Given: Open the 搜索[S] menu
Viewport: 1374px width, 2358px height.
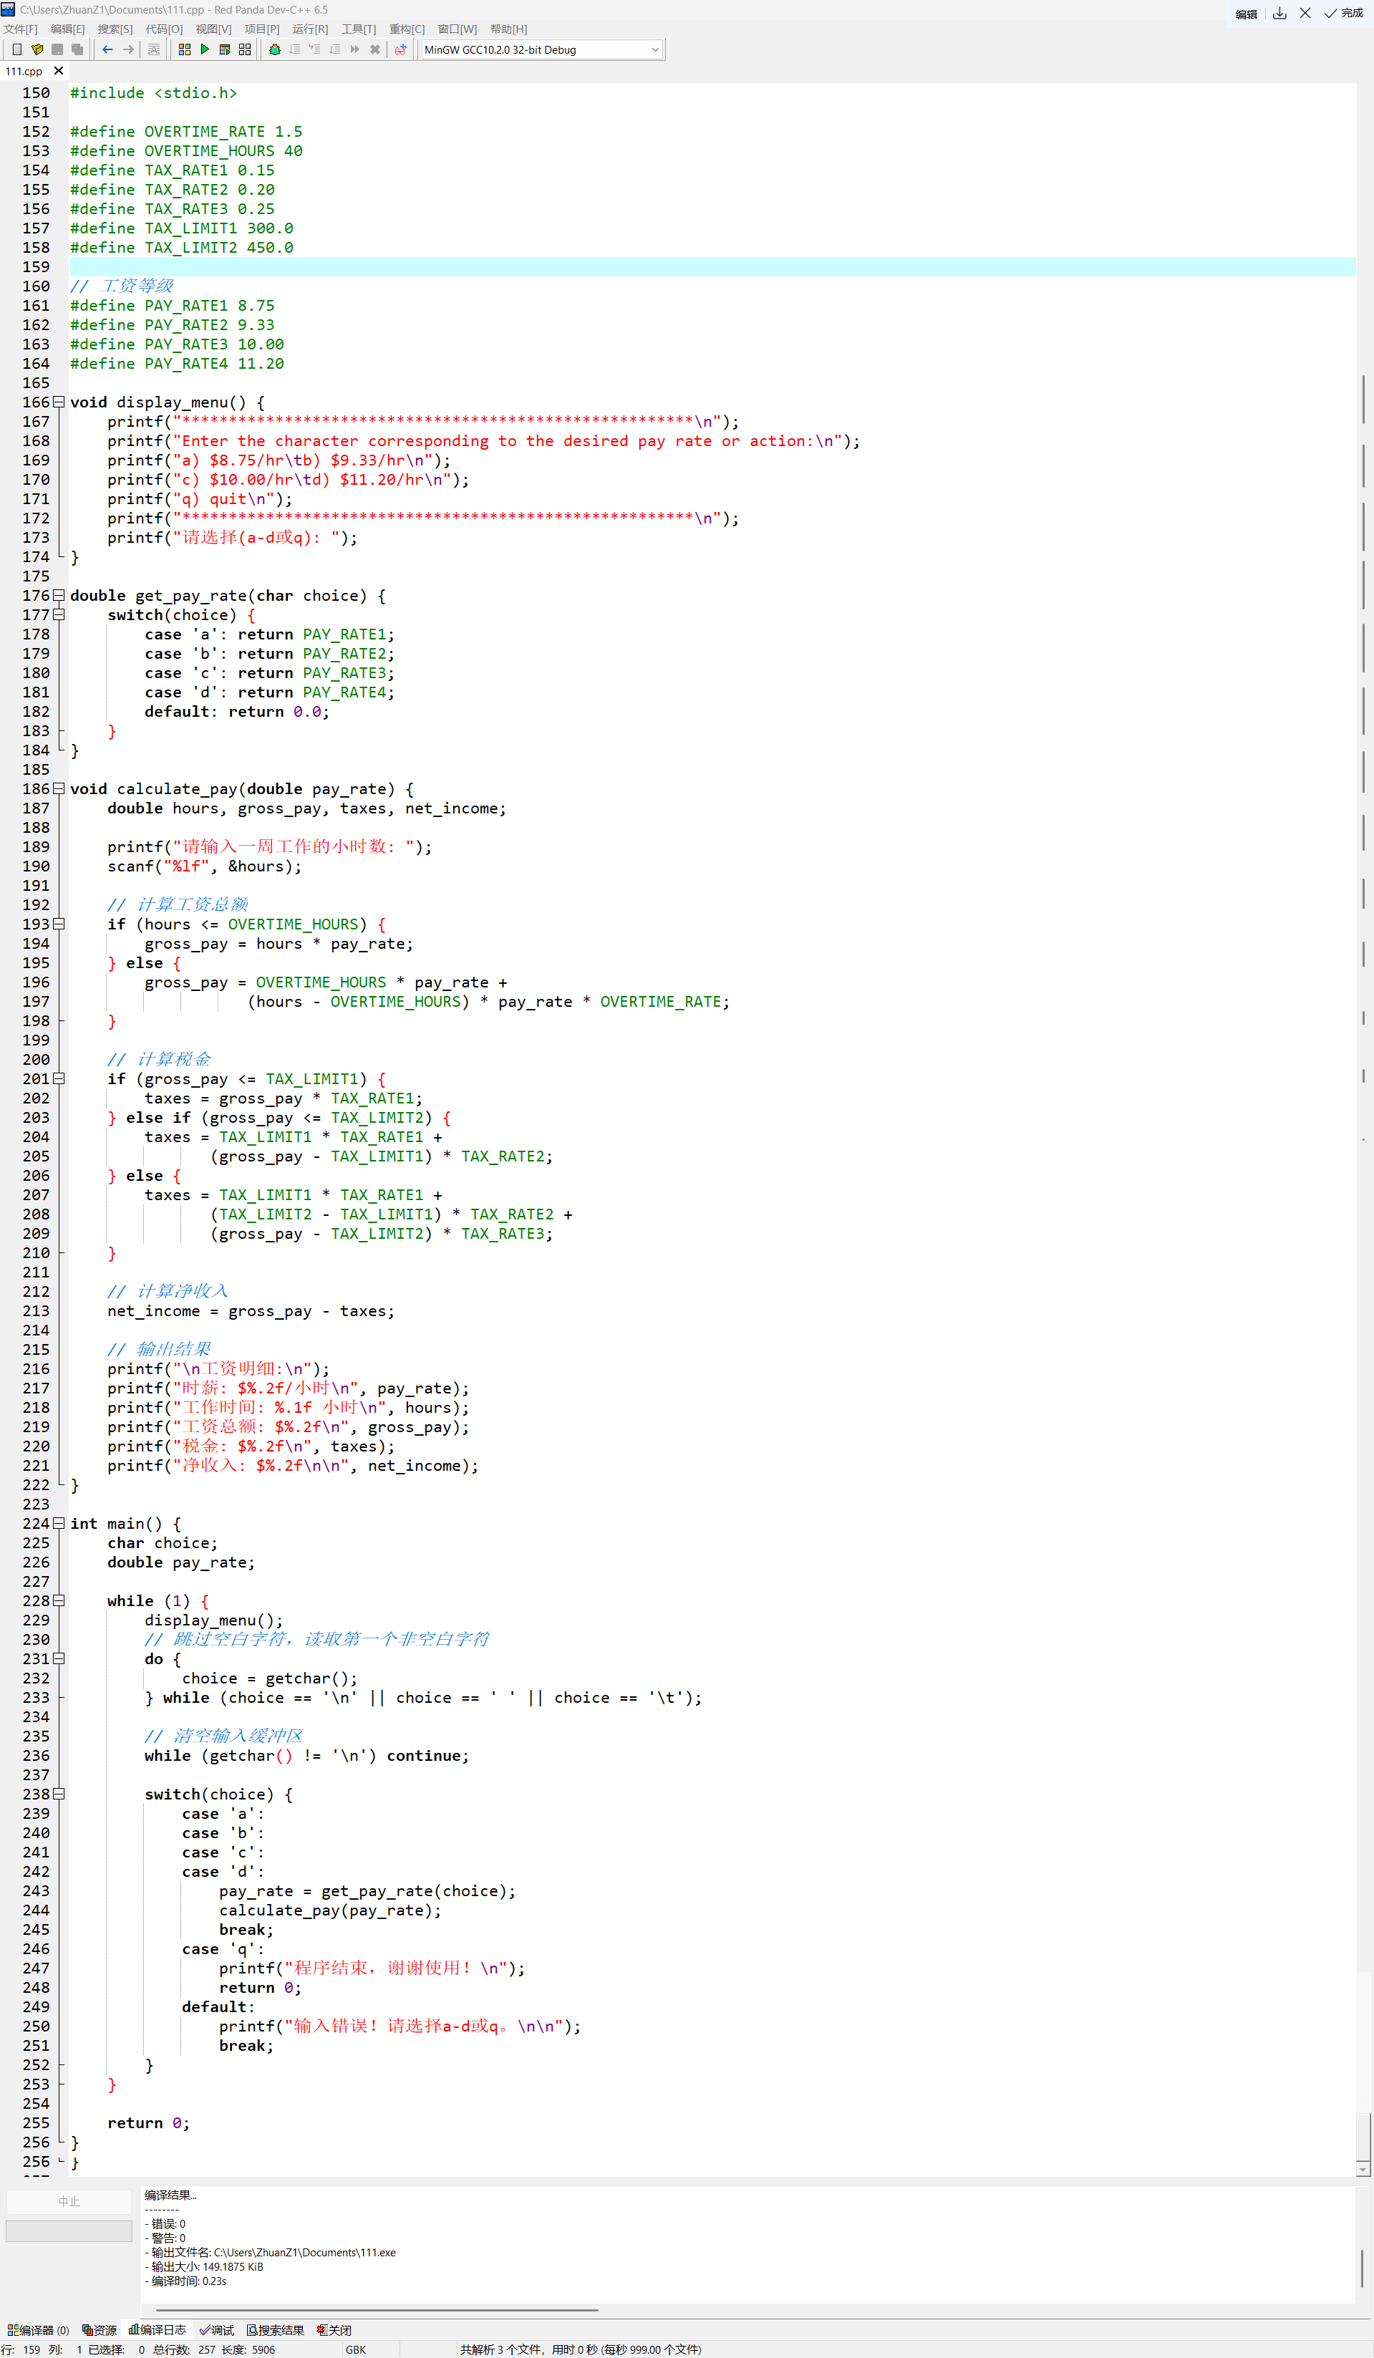Looking at the screenshot, I should 115,29.
